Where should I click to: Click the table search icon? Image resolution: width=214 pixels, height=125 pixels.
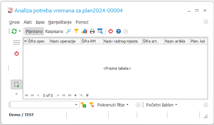click(x=100, y=31)
